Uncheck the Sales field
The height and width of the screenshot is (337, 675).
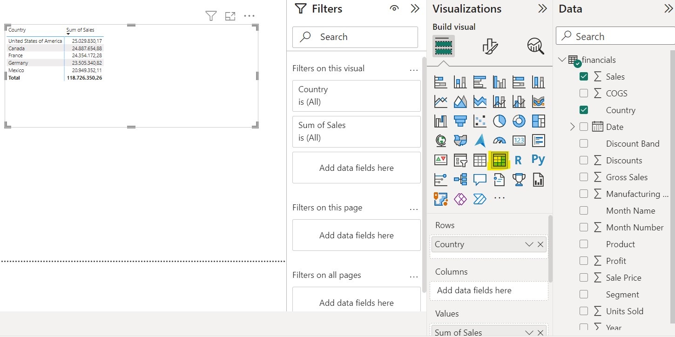click(584, 76)
